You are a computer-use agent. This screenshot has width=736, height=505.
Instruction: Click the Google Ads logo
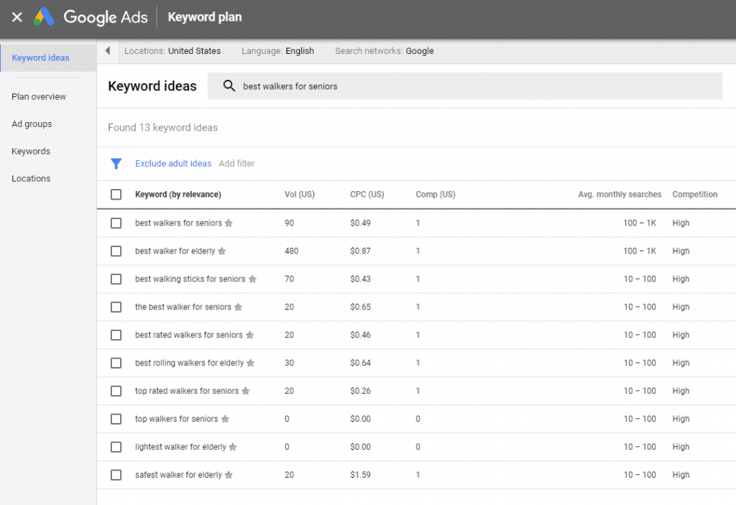[45, 17]
